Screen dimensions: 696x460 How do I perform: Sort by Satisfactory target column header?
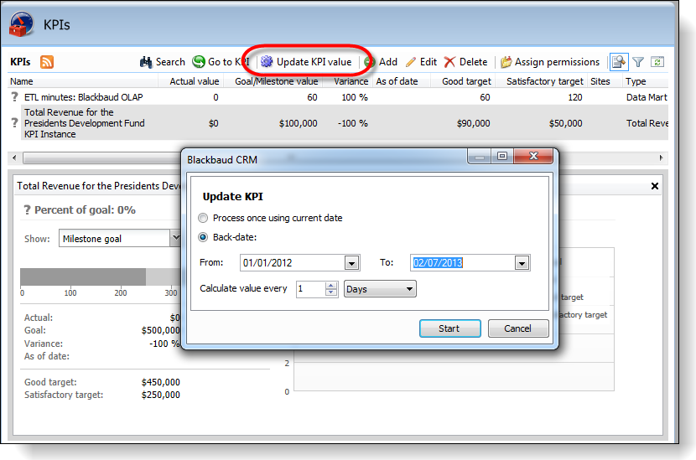[x=541, y=81]
